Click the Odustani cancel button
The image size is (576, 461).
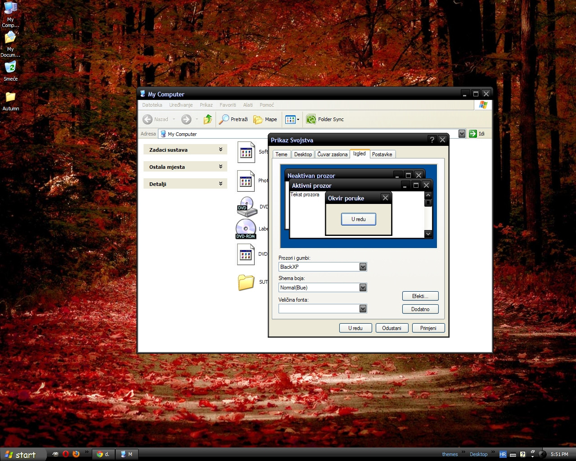(391, 328)
